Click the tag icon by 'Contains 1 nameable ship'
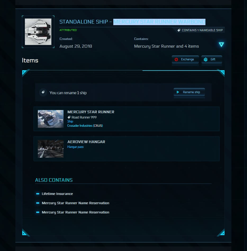 click(179, 30)
